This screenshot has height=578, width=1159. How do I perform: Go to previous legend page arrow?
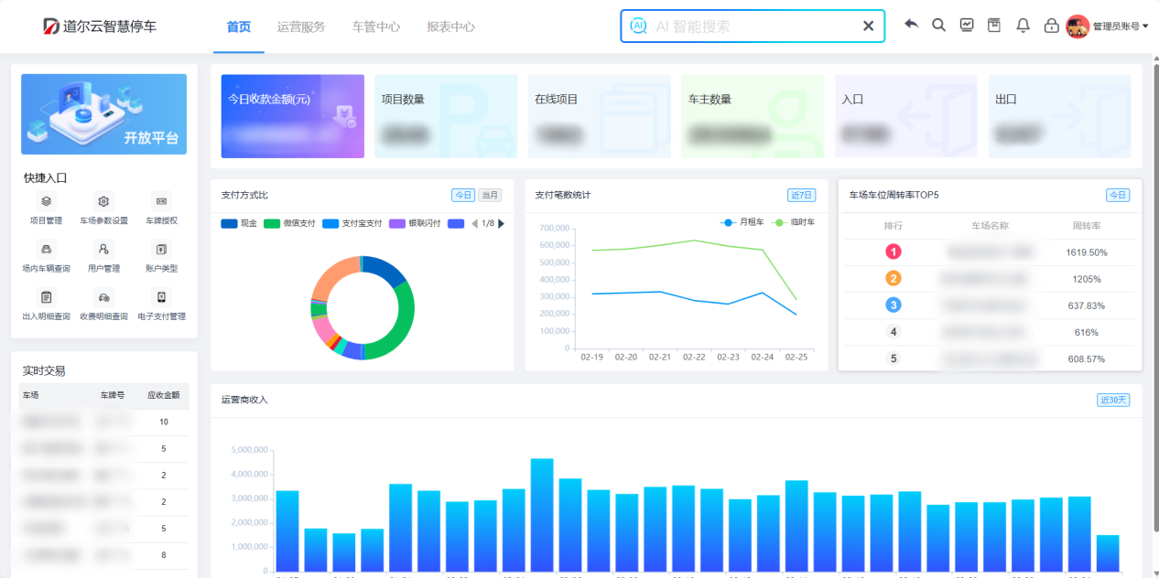pos(474,223)
